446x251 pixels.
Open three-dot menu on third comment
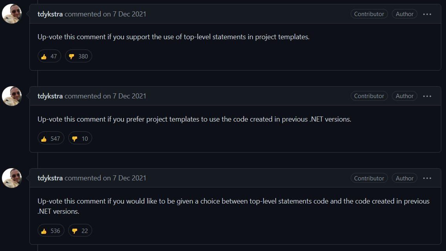pyautogui.click(x=427, y=178)
